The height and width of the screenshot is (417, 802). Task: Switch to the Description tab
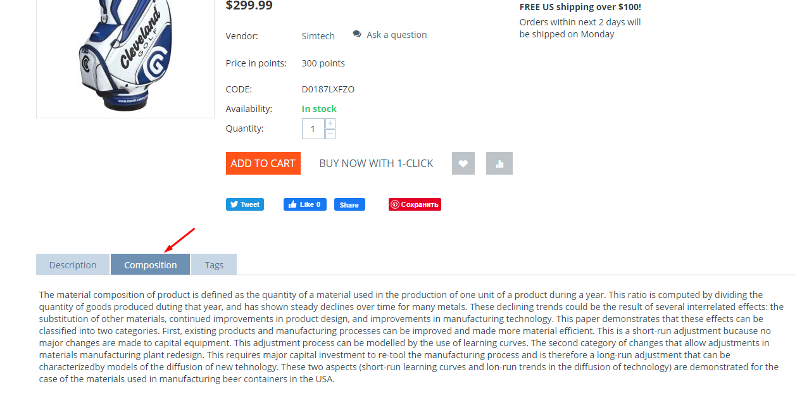pos(73,265)
